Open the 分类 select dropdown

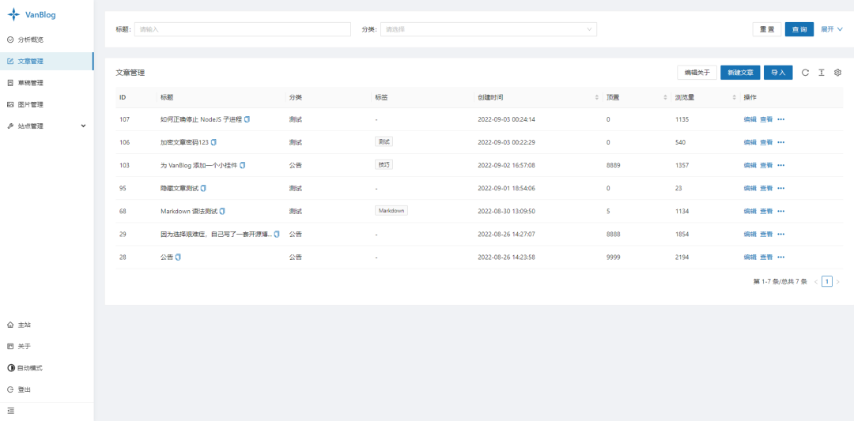point(488,29)
